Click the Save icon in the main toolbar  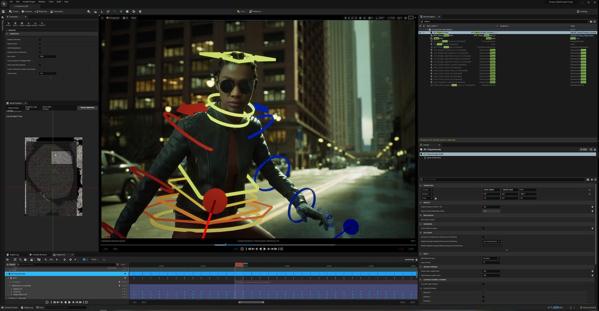point(3,12)
